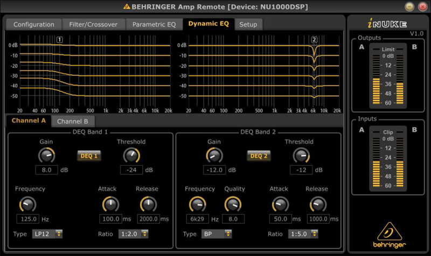Click the iNUKE logo at top right

(387, 24)
